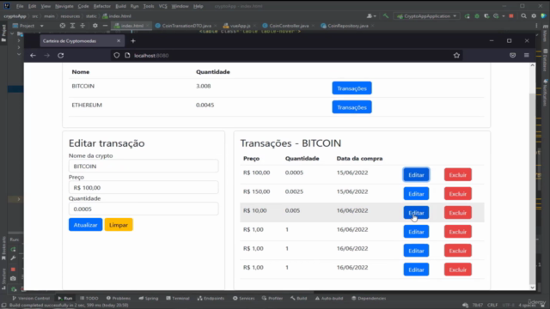Open CryptoAppApplication run configuration dropdown
Screen dimensions: 550x309
pyautogui.click(x=427, y=16)
